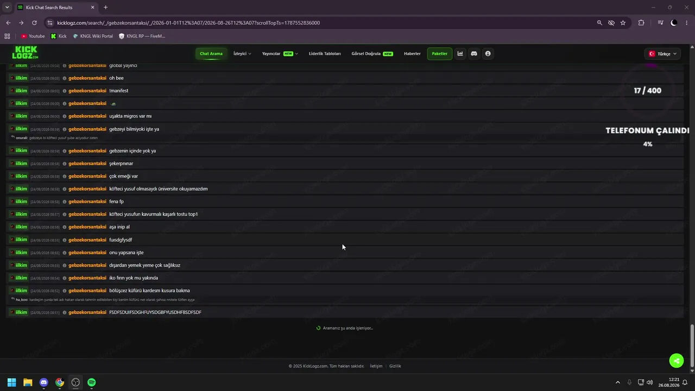695x391 pixels.
Task: Click the İletişim footer link
Action: [x=376, y=366]
